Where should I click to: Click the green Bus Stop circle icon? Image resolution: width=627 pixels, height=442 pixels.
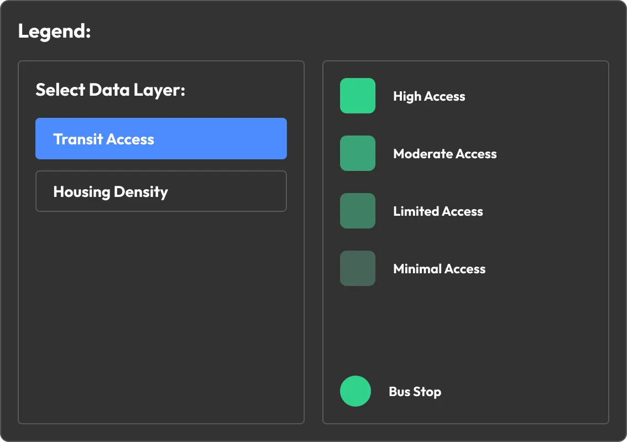coord(355,391)
